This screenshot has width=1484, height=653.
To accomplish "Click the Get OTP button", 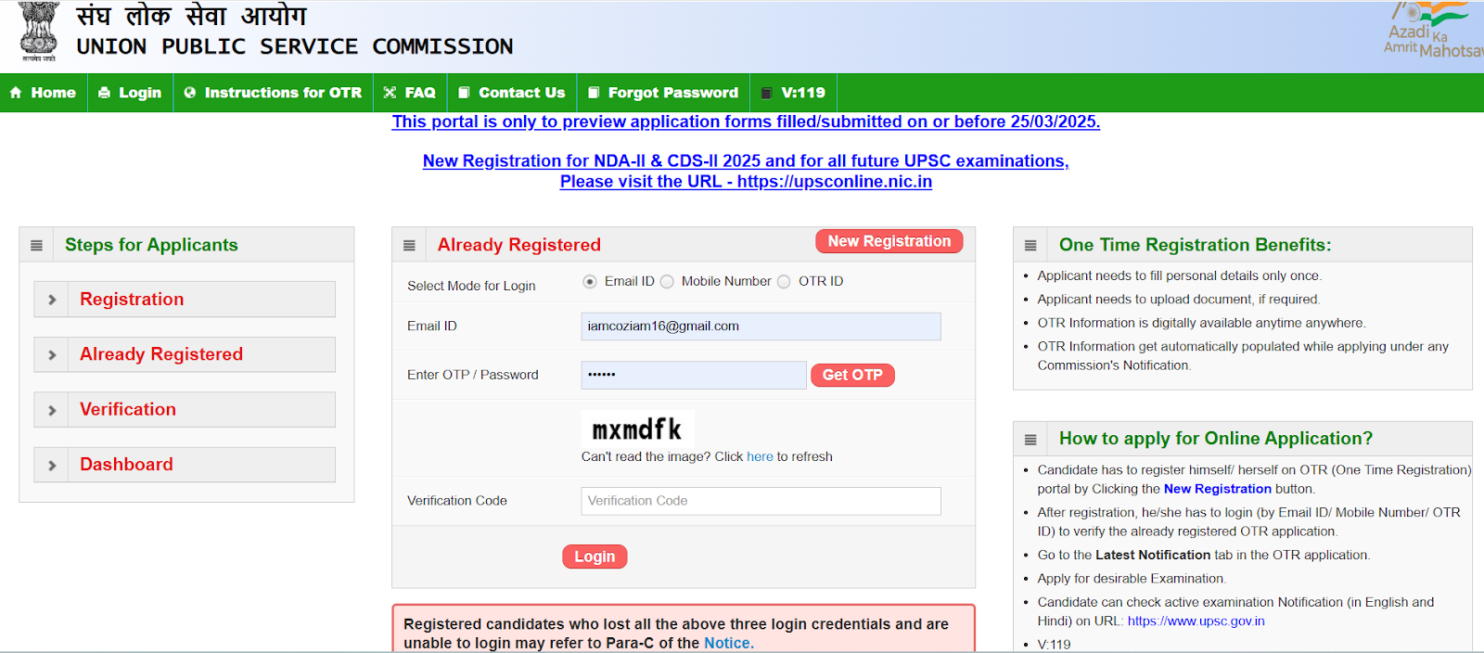I will (852, 375).
